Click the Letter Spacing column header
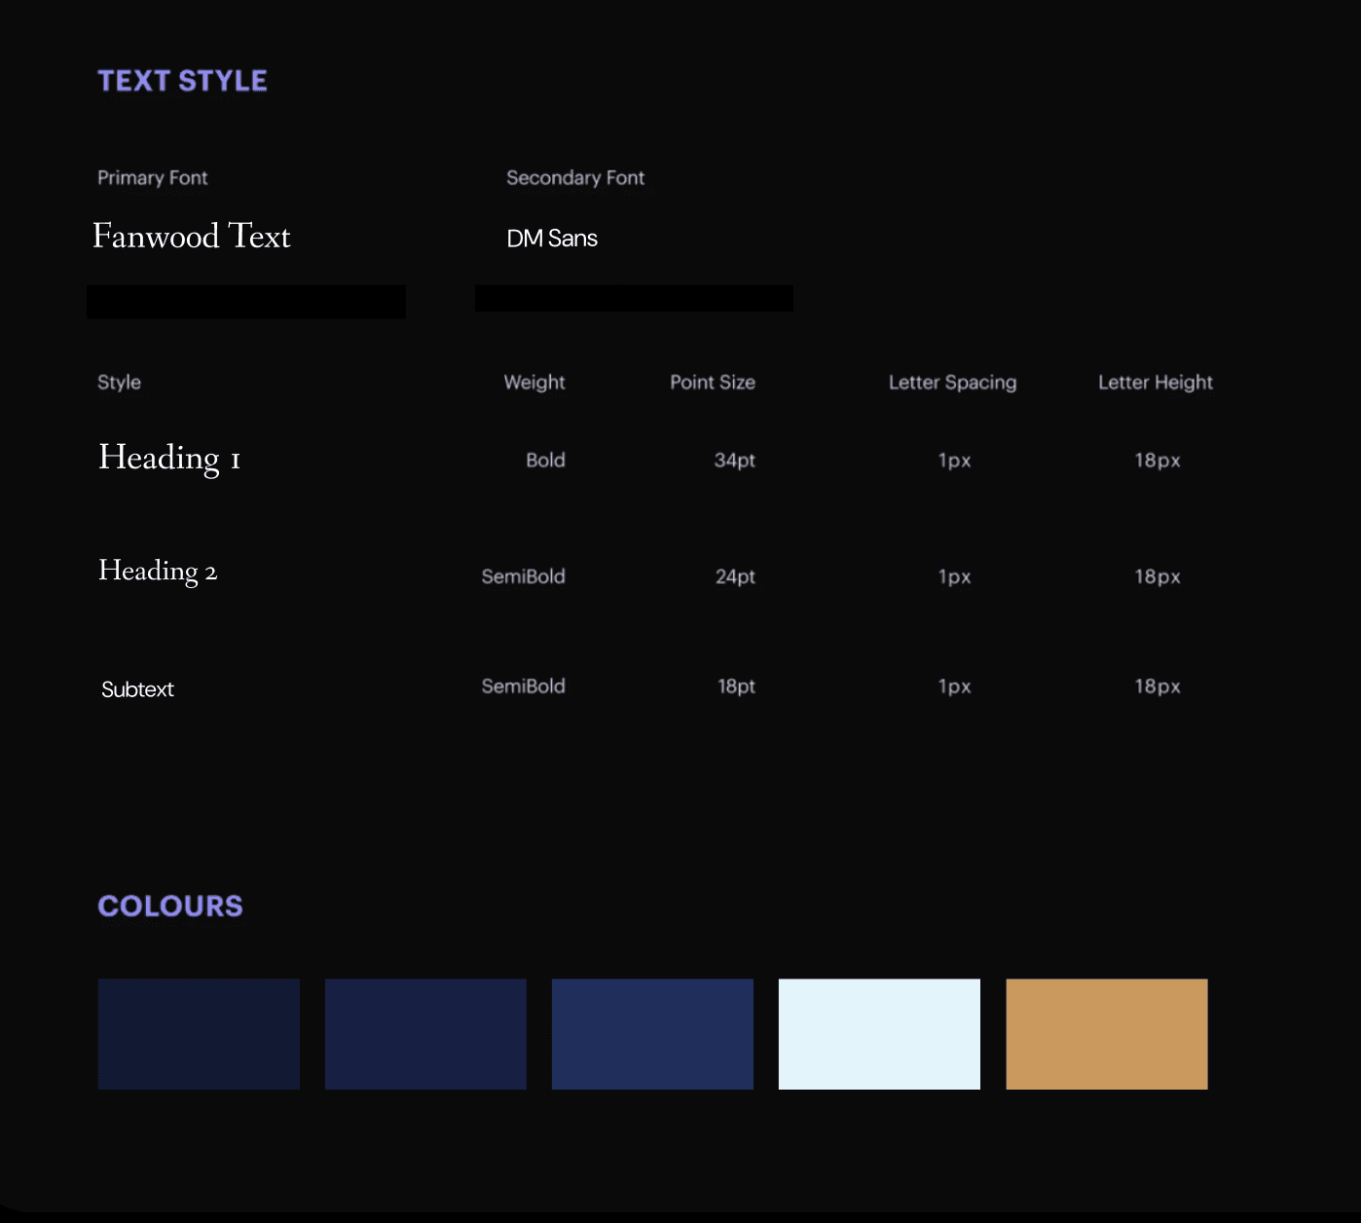 click(951, 382)
